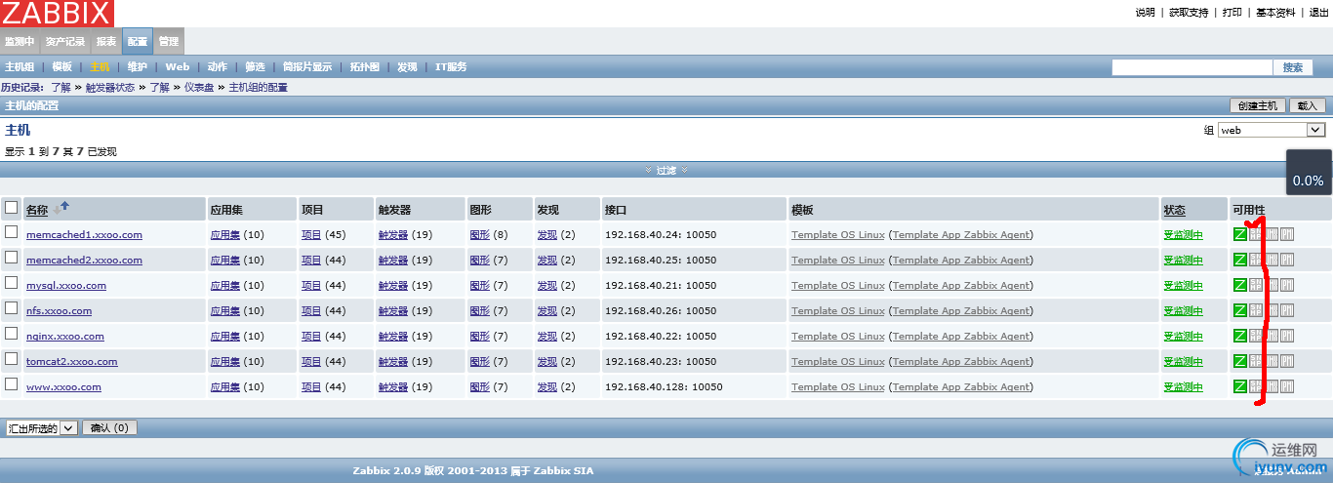Viewport: 1333px width, 483px height.
Task: Check the box for www.xxoo.com
Action: [12, 384]
